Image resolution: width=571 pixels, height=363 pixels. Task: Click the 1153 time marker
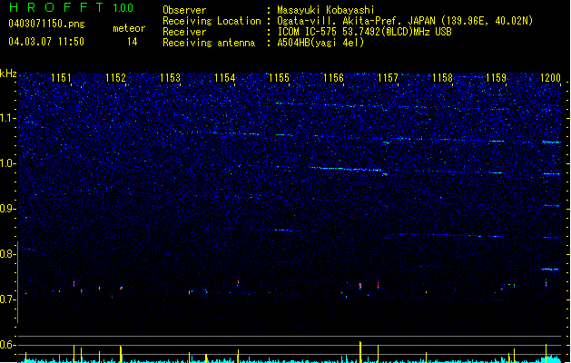(170, 78)
